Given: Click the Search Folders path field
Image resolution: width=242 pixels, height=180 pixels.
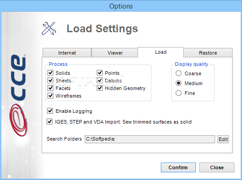Looking at the screenshot, I should coord(150,139).
